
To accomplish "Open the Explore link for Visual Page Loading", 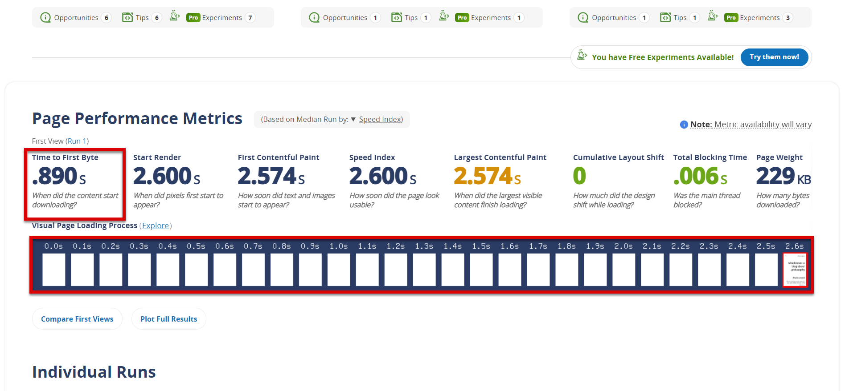I will [x=156, y=226].
